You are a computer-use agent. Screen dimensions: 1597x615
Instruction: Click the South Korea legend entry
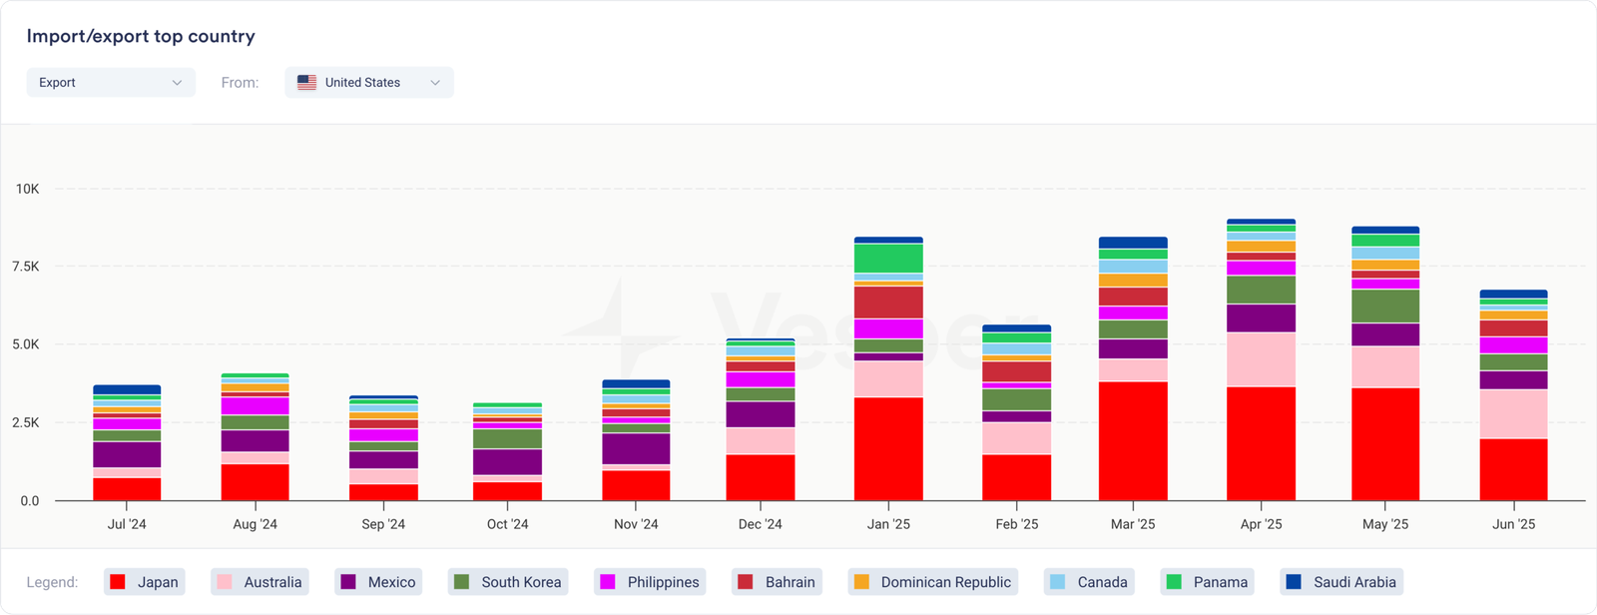coord(508,582)
